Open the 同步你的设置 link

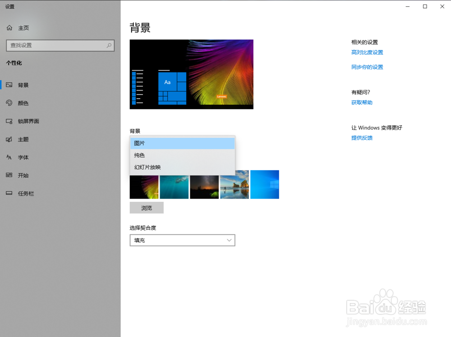pos(367,67)
